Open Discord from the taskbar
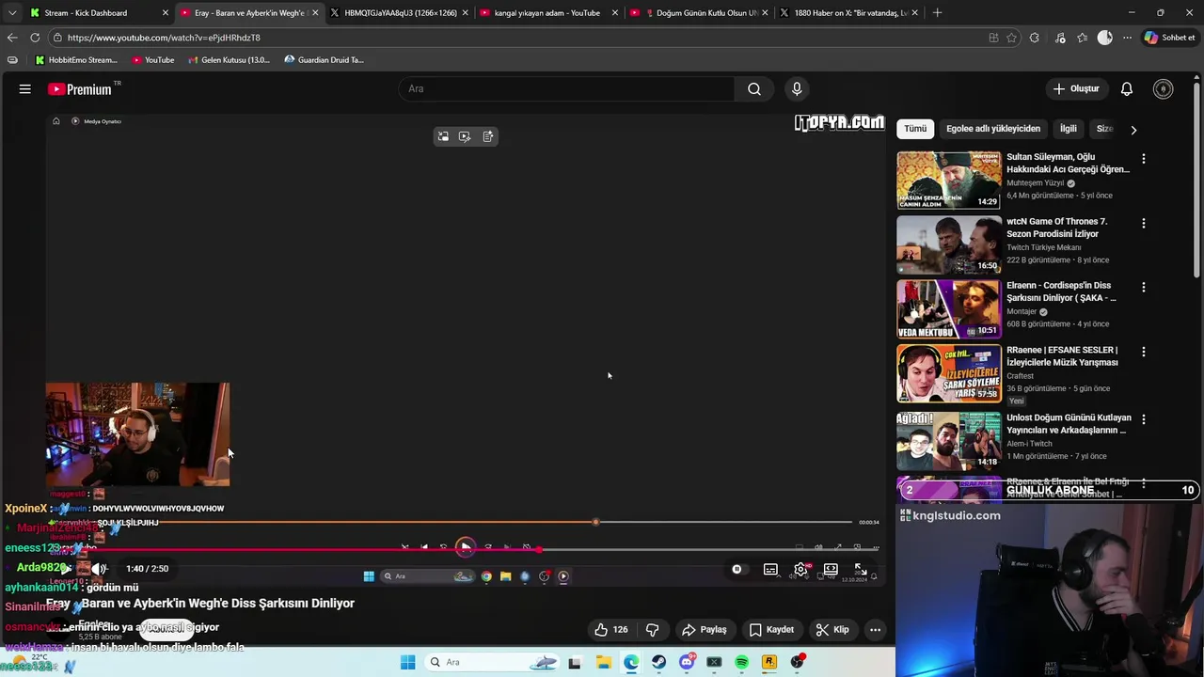Image resolution: width=1204 pixels, height=677 pixels. [687, 663]
